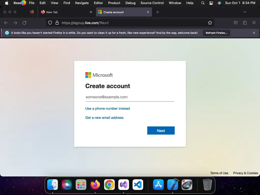Close the Create account tab
Viewport: 260px width, 195px height.
coord(148,12)
